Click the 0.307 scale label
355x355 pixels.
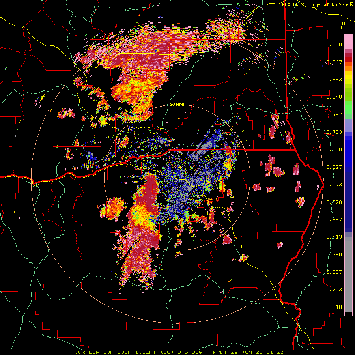[334, 272]
